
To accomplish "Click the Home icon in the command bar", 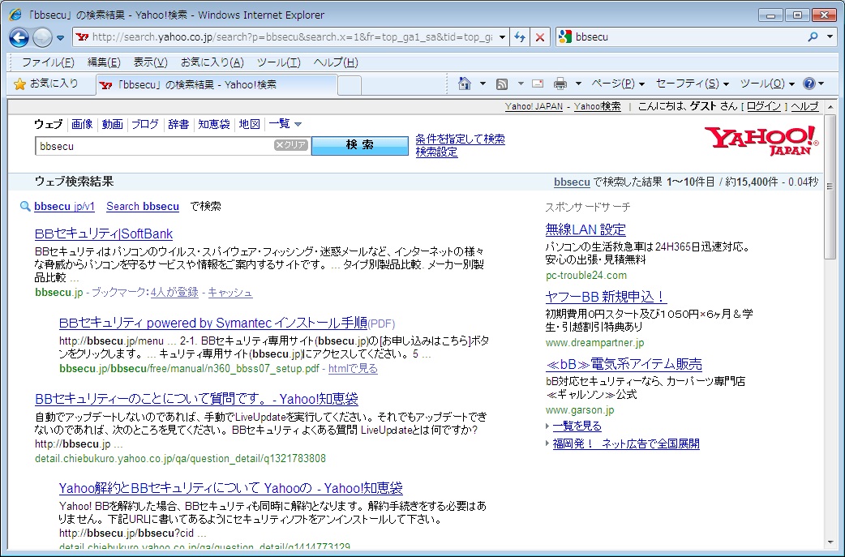I will click(x=464, y=84).
